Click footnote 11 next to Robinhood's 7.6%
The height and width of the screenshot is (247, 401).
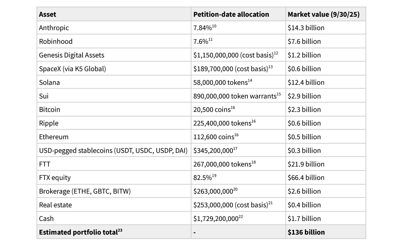tap(210, 40)
